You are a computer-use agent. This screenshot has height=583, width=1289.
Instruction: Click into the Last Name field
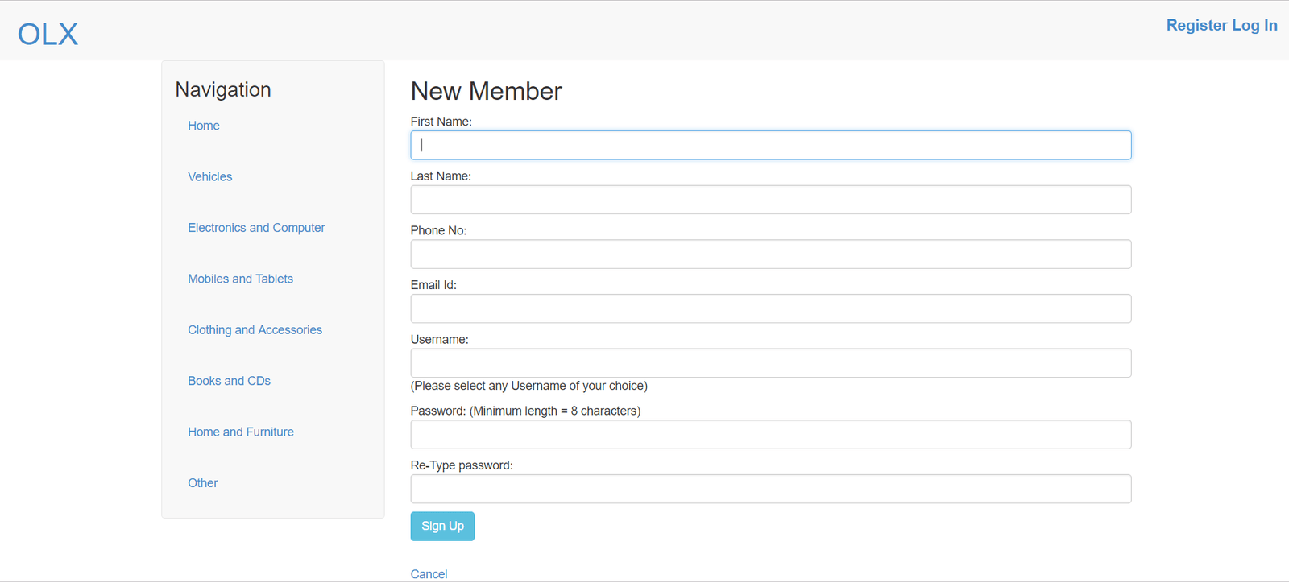coord(770,200)
